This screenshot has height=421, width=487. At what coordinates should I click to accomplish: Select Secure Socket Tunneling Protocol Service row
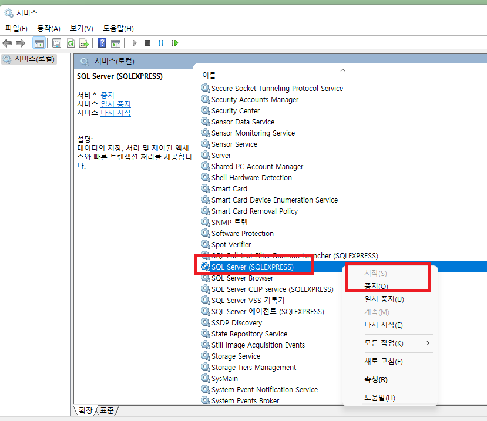277,89
